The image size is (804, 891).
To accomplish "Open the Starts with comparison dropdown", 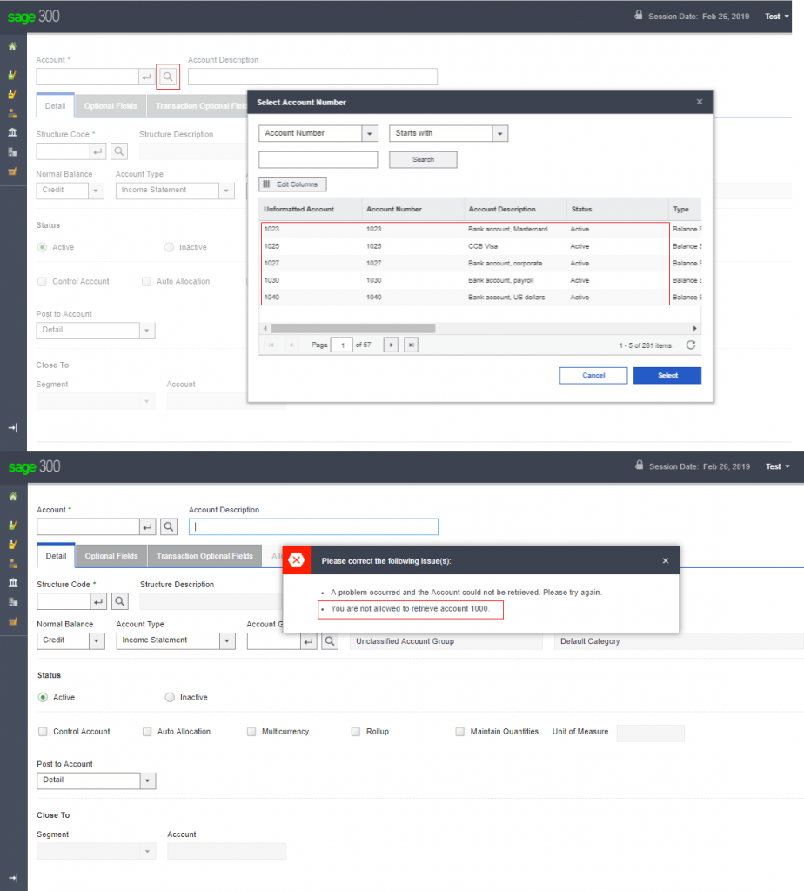I will (x=499, y=133).
